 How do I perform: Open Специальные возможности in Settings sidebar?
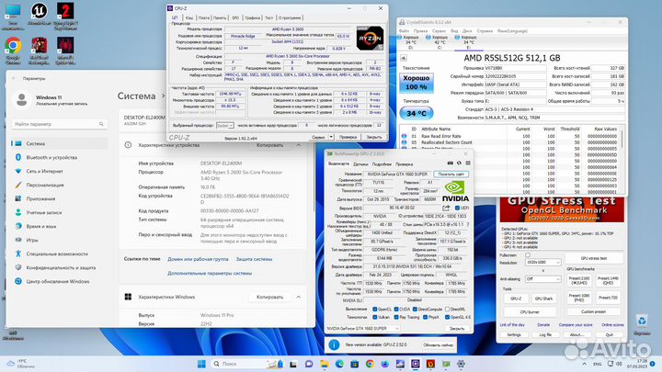[59, 254]
